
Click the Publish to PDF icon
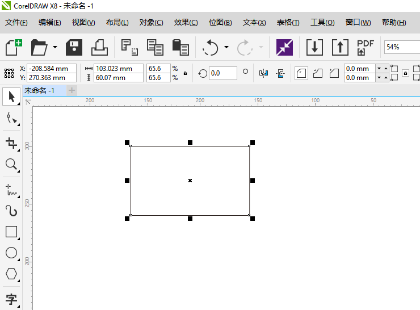[x=365, y=47]
